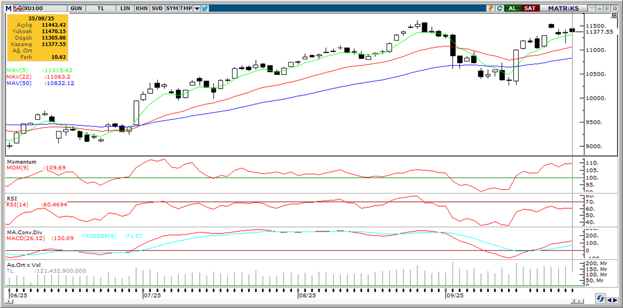The image size is (623, 308).
Task: Open the Twitter bird icon
Action: pos(205,9)
